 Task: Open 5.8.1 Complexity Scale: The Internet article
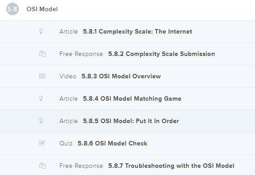point(137,31)
